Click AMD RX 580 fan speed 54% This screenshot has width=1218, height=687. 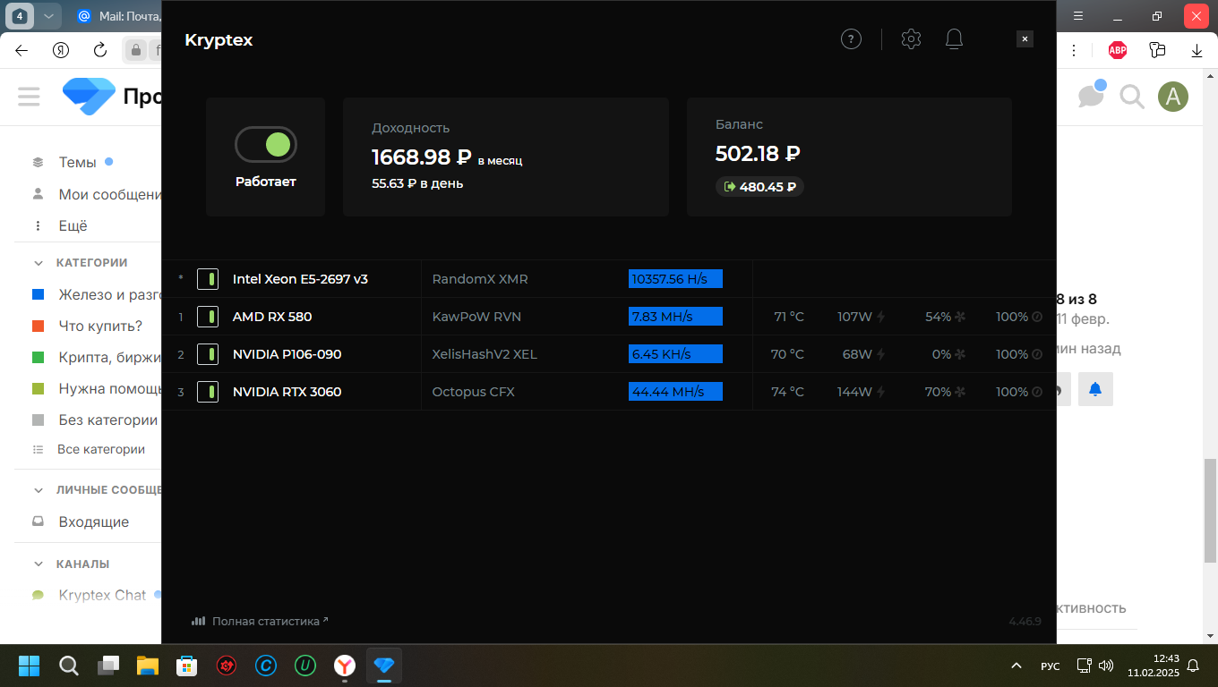pos(945,317)
